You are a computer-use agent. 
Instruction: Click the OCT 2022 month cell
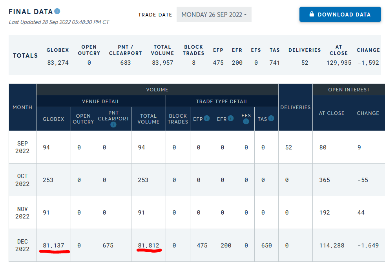[x=22, y=180]
